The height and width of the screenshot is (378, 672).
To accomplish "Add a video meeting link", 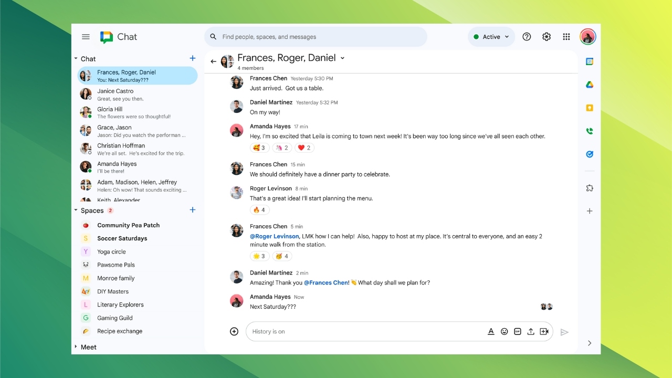I will 544,331.
